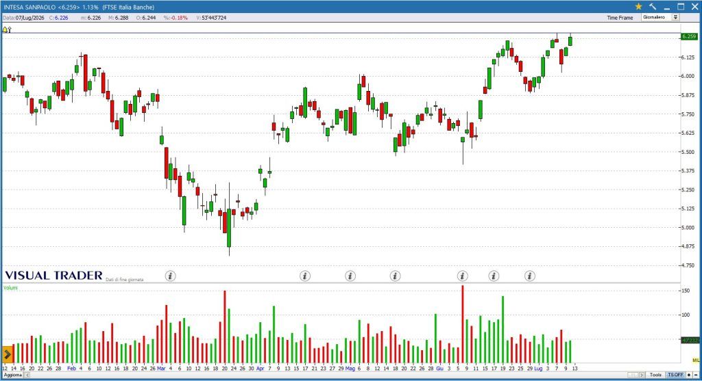Click the minimum value m: 6.226
702x381 pixels.
(91, 18)
